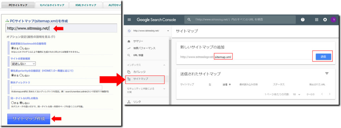The image size is (341, 128).
Task: Expand the property selector dropdown
Action: tap(168, 31)
